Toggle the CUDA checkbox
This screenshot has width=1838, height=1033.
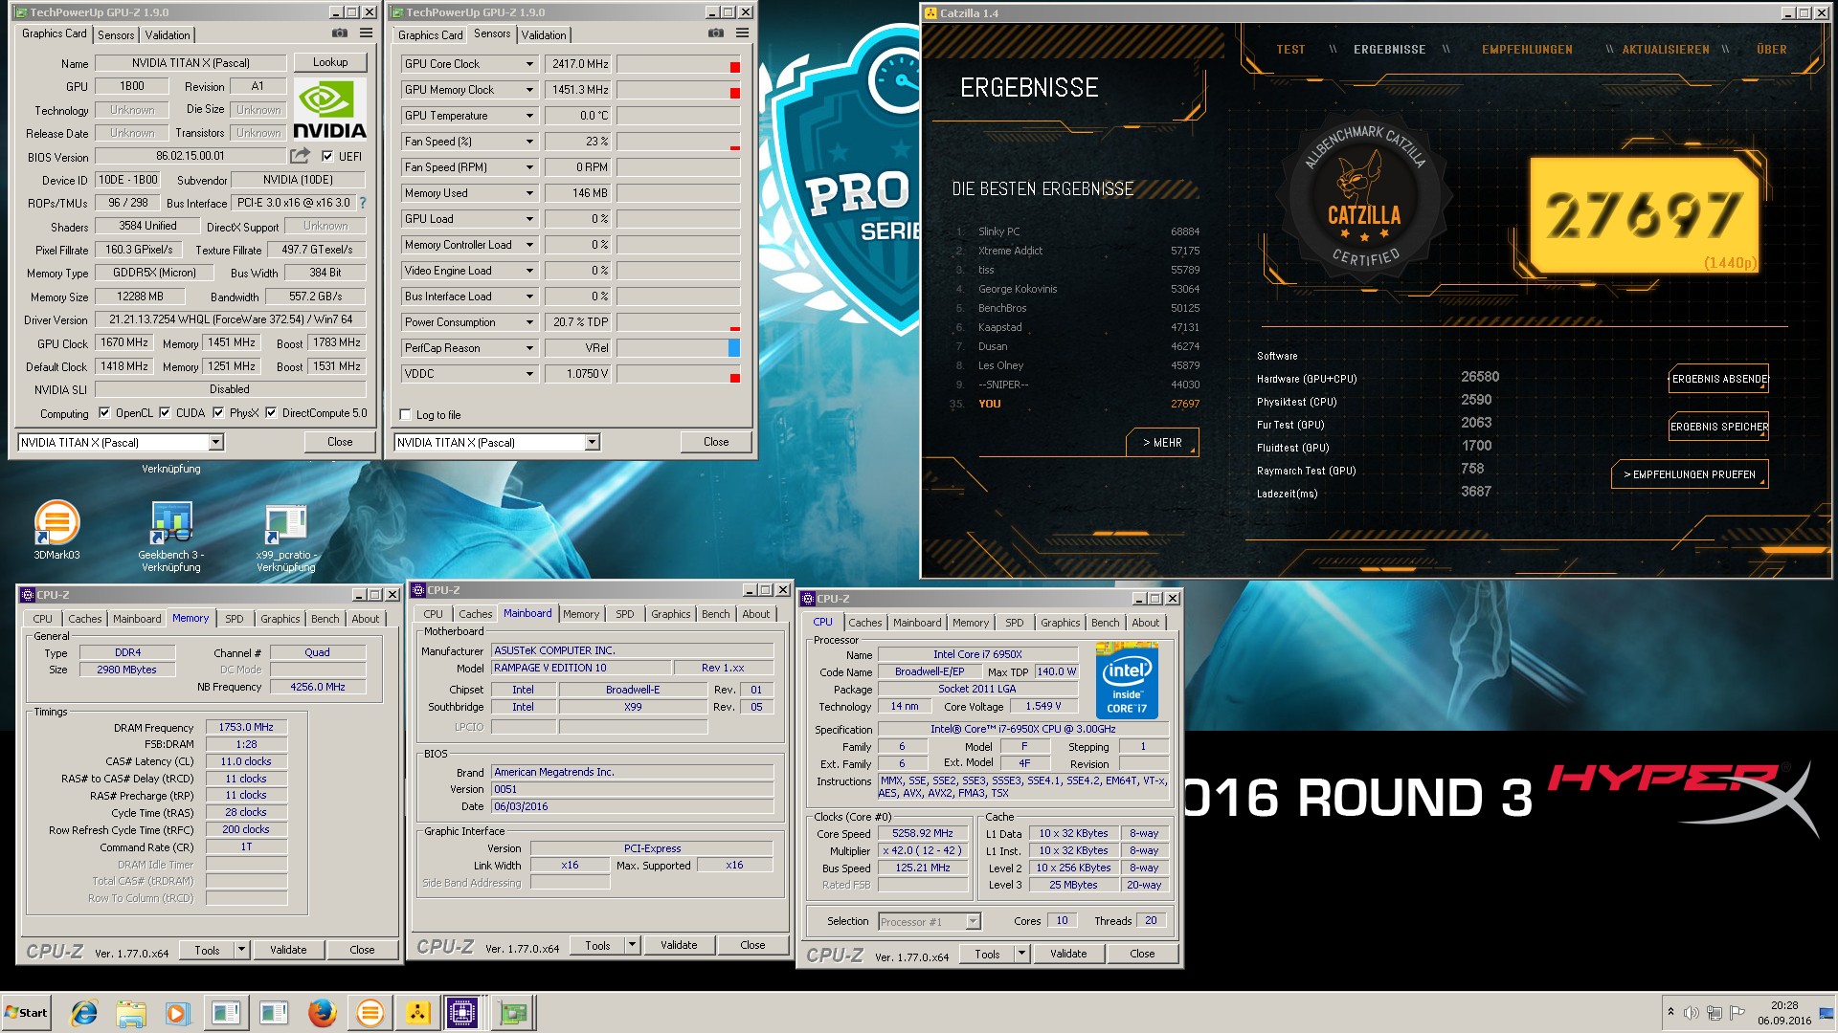point(165,413)
